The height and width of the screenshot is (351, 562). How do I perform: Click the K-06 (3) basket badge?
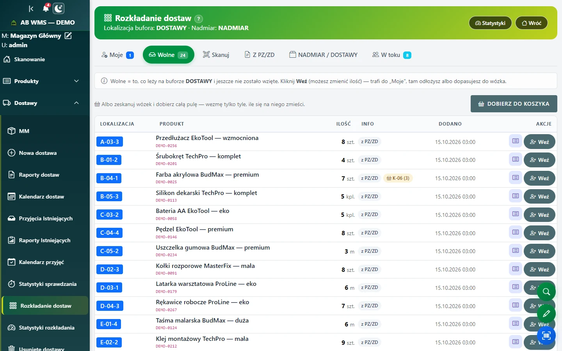pyautogui.click(x=398, y=178)
